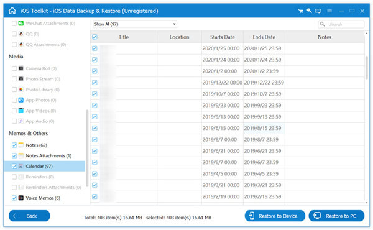Open the hamburger menu icon
Viewport: 373px width, 230px height.
[329, 11]
